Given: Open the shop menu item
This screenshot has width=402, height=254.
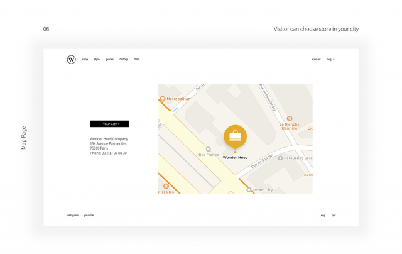Looking at the screenshot, I should [85, 59].
